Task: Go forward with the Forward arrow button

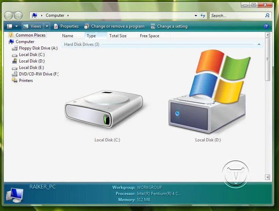Action: coord(18,16)
